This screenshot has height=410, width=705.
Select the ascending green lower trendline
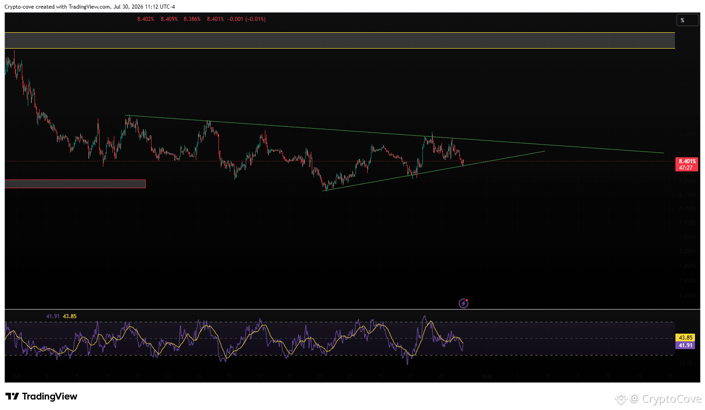434,171
